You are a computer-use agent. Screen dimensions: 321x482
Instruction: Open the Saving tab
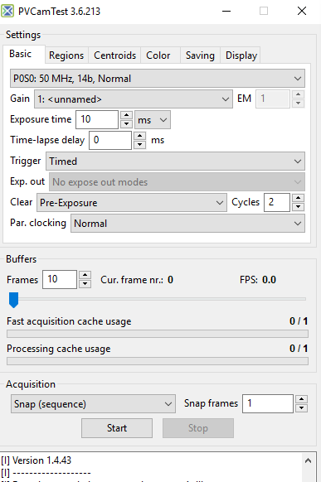200,55
